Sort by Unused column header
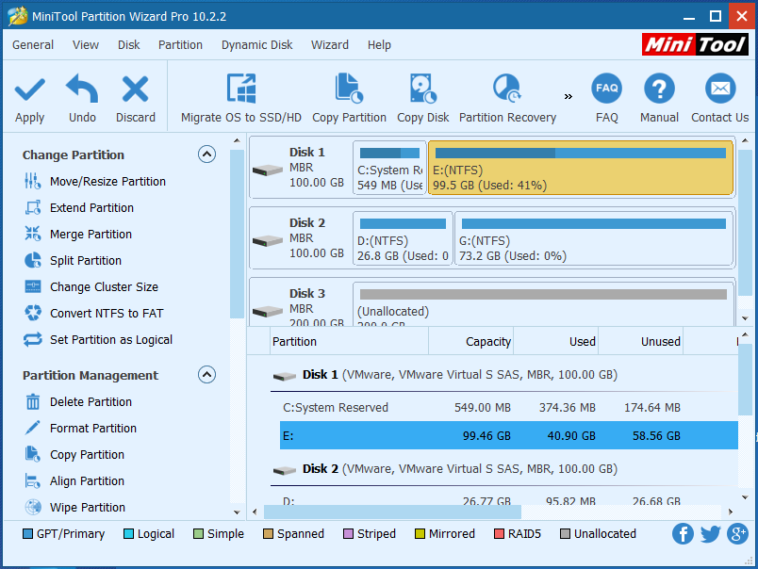This screenshot has height=569, width=758. [x=640, y=342]
